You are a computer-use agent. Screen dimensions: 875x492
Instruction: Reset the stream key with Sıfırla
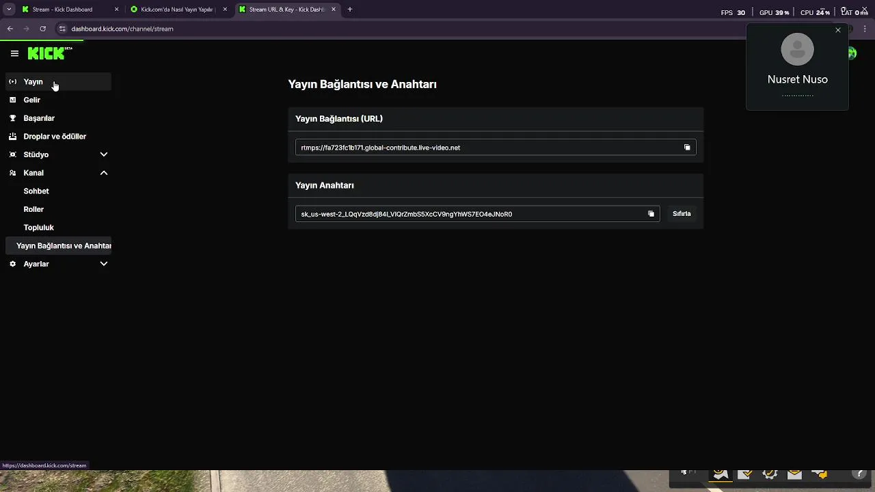pyautogui.click(x=682, y=214)
